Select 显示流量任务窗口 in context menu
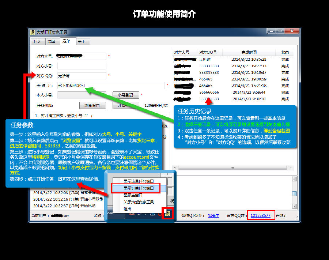 (x=139, y=181)
